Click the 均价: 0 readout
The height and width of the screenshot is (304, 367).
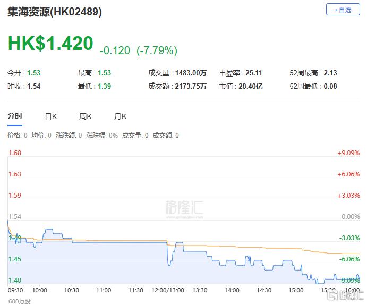pyautogui.click(x=41, y=136)
